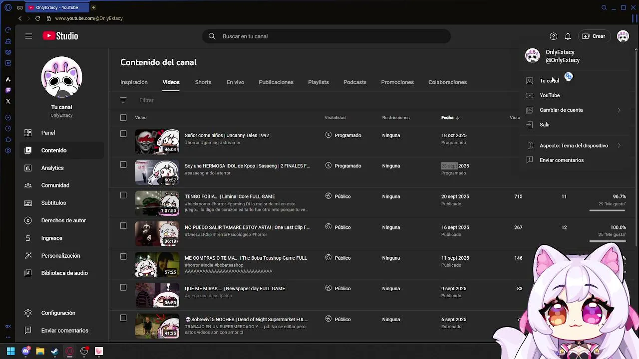Open the hamburger navigation menu

coord(28,36)
